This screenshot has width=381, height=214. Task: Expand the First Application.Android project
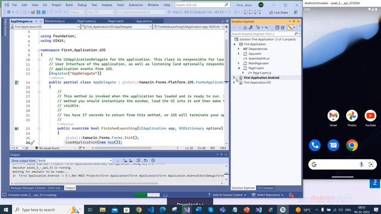[234, 78]
